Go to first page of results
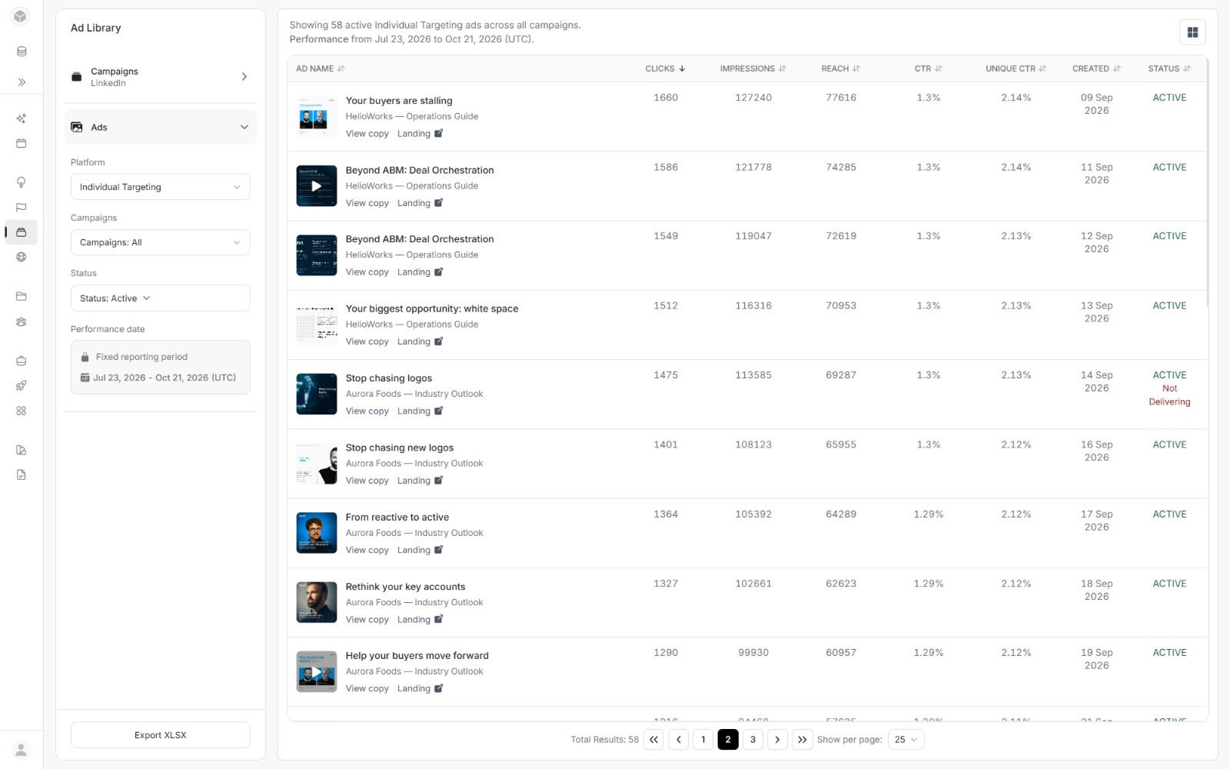The height and width of the screenshot is (769, 1230). click(x=653, y=740)
